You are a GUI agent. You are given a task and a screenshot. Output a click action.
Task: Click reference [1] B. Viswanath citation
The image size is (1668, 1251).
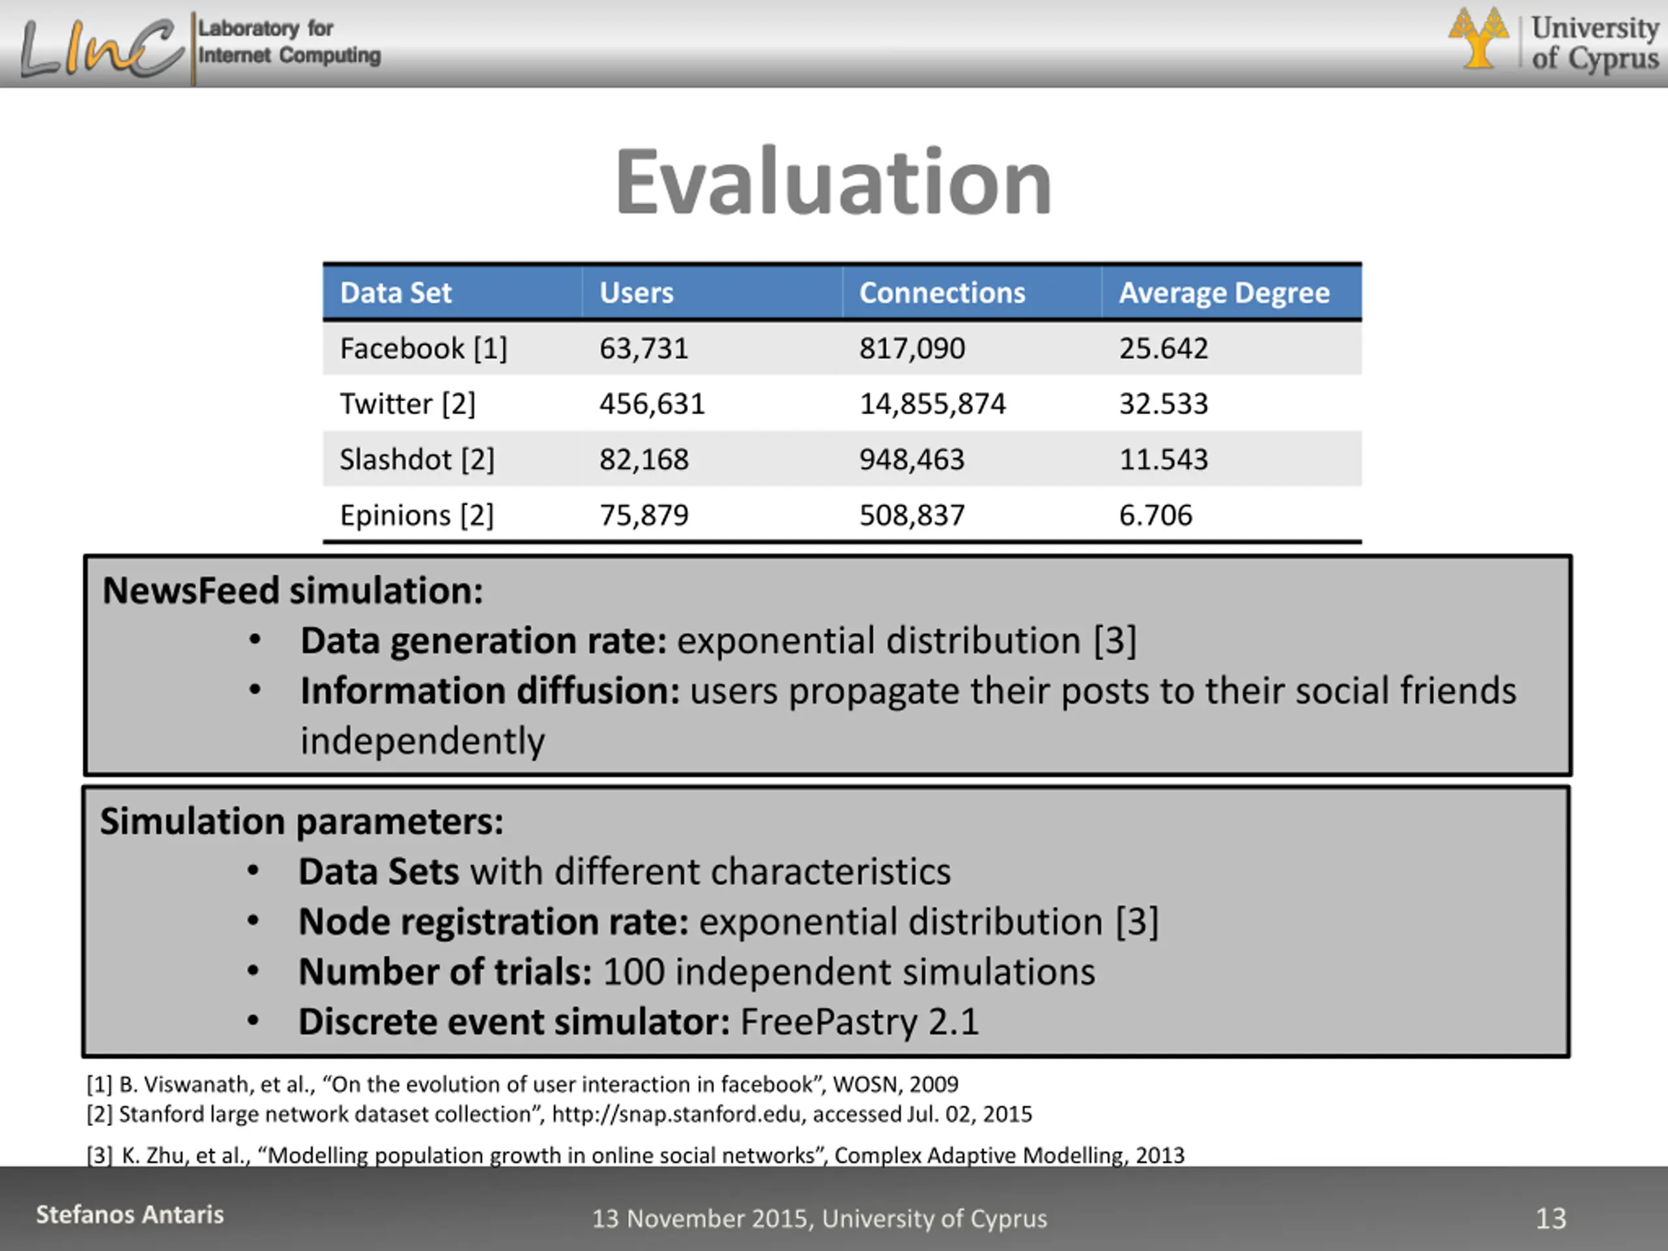(x=523, y=1084)
